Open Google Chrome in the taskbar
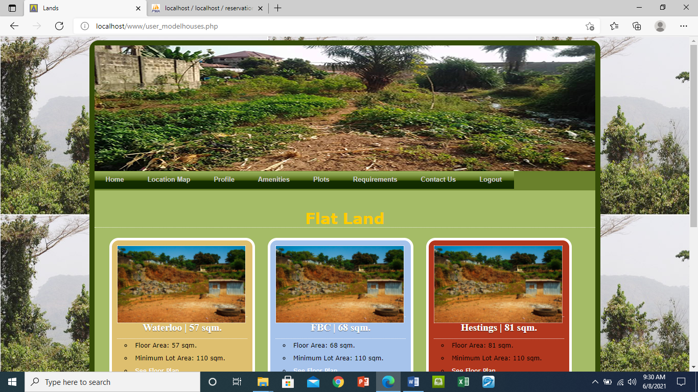 pos(338,382)
